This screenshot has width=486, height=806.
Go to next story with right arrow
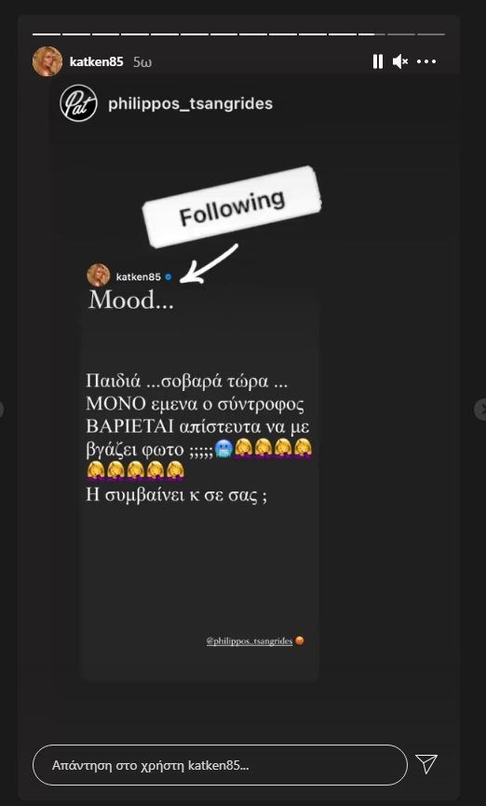pos(481,410)
